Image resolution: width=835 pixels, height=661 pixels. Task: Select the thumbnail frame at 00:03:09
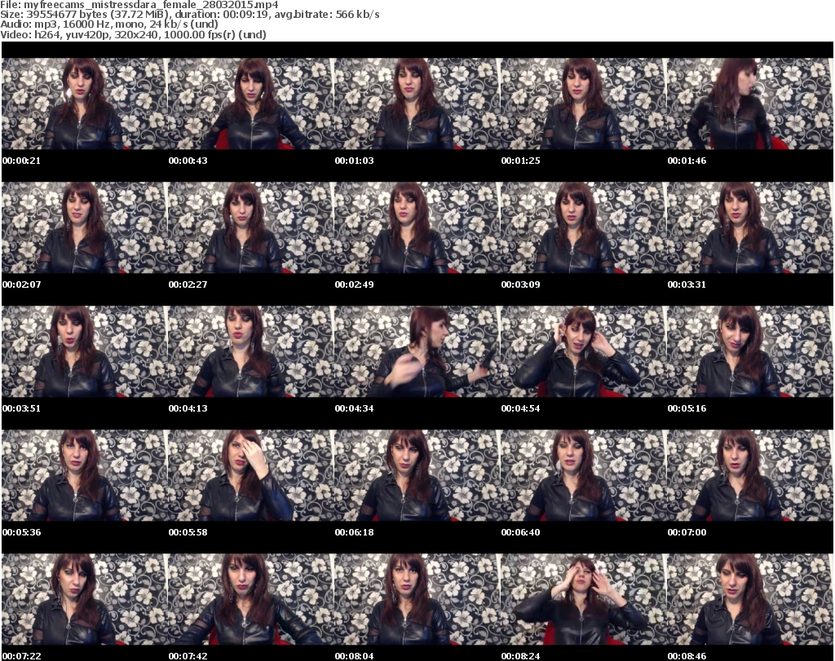coord(584,227)
